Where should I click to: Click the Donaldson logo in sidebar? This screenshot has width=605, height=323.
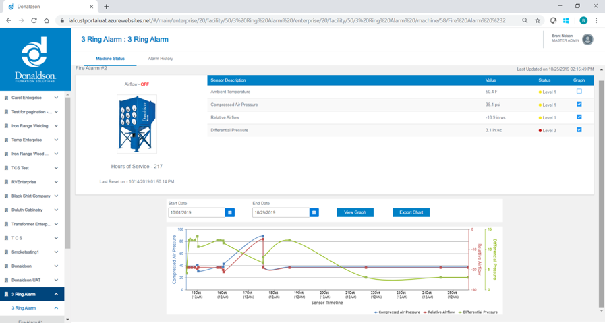[x=34, y=60]
